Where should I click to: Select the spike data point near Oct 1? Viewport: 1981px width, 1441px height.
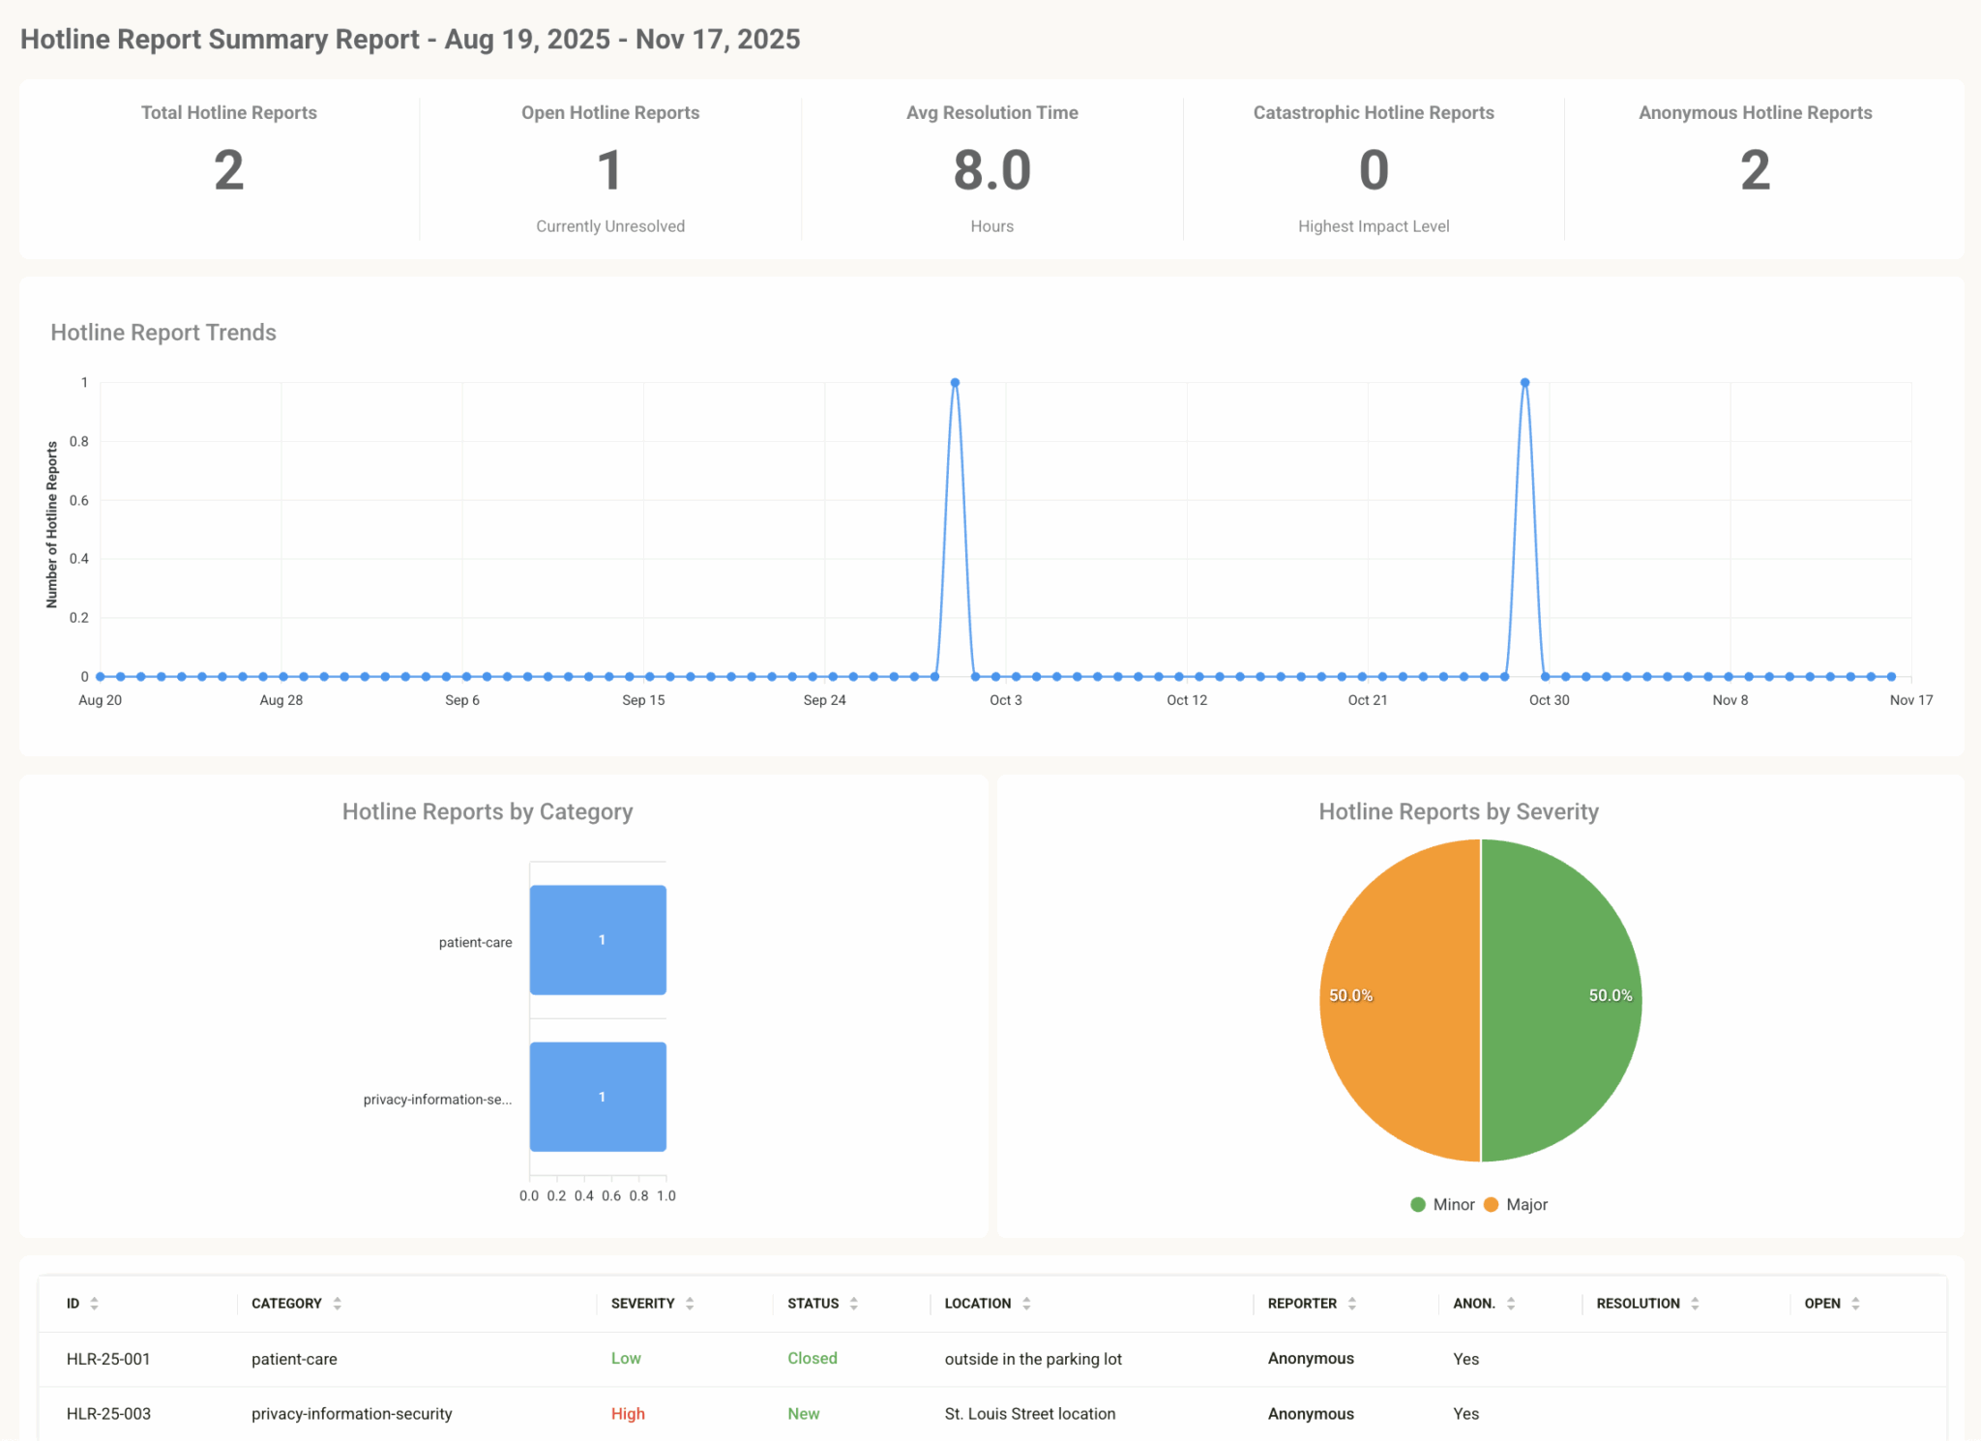[954, 382]
